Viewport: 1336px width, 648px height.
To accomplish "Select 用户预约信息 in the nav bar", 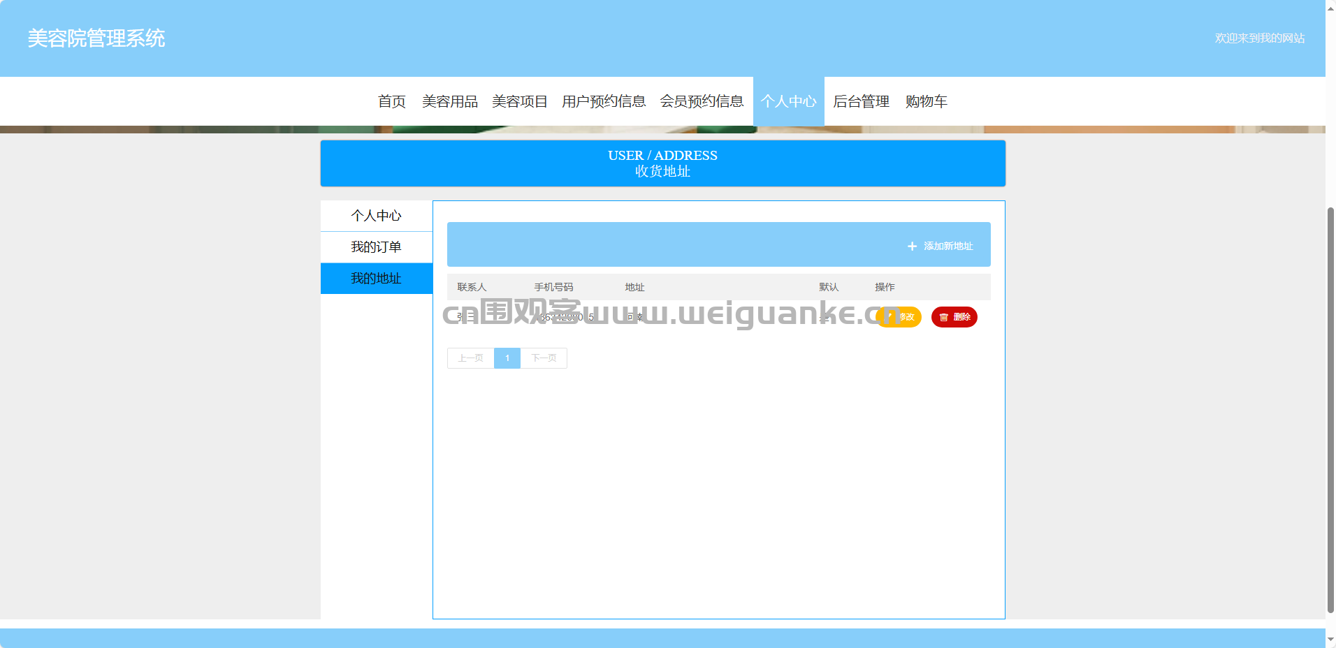I will point(604,101).
